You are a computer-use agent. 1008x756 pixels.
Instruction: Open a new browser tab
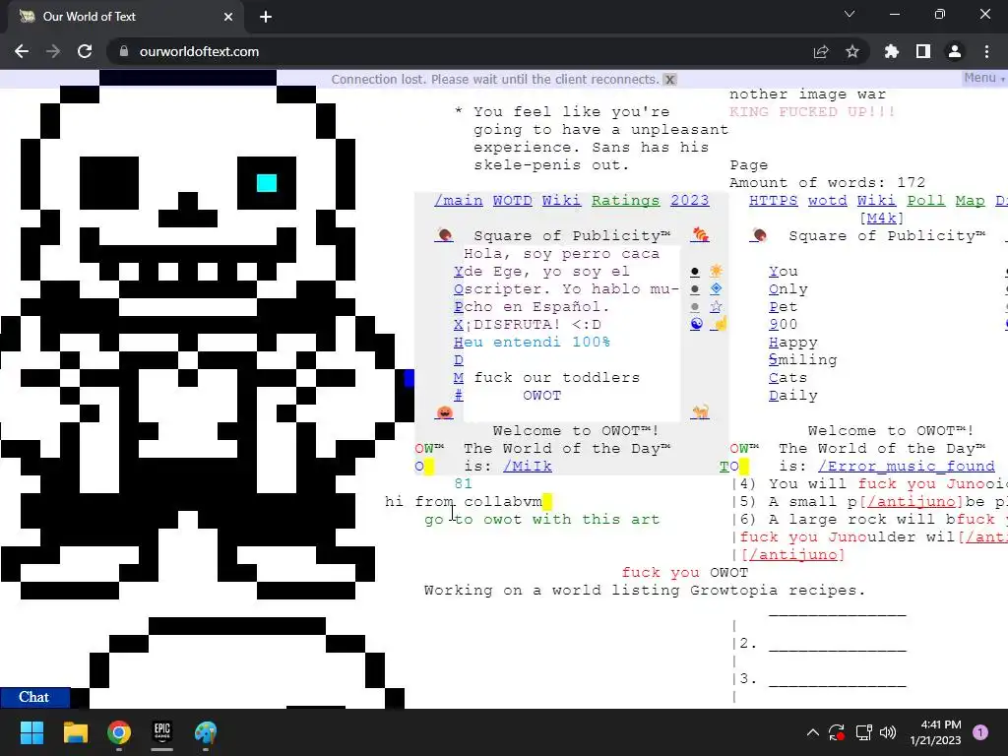(266, 17)
